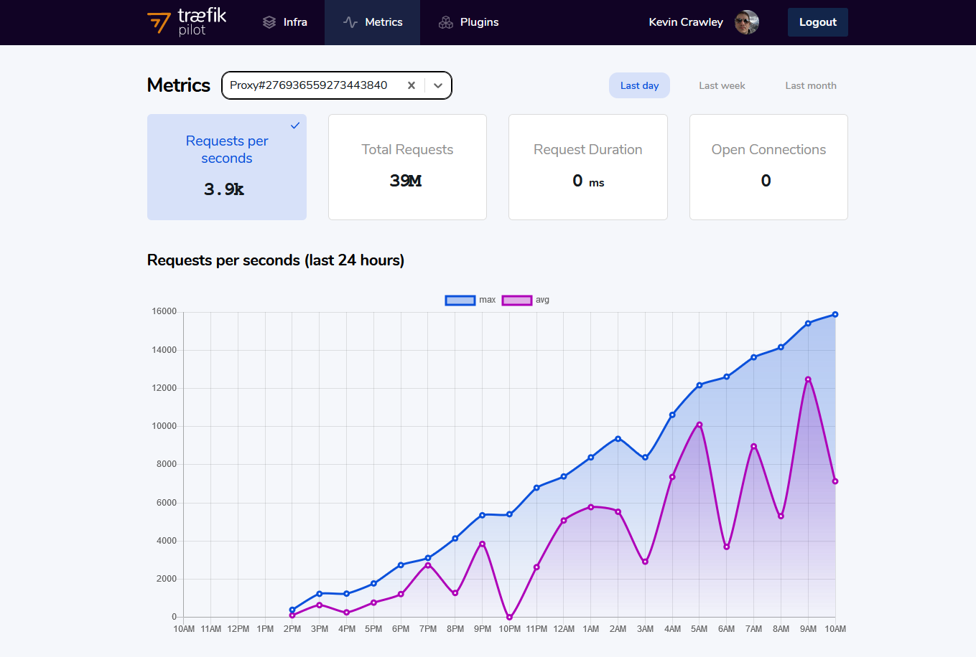View the Open Connections metric
The height and width of the screenshot is (657, 976).
(x=768, y=166)
